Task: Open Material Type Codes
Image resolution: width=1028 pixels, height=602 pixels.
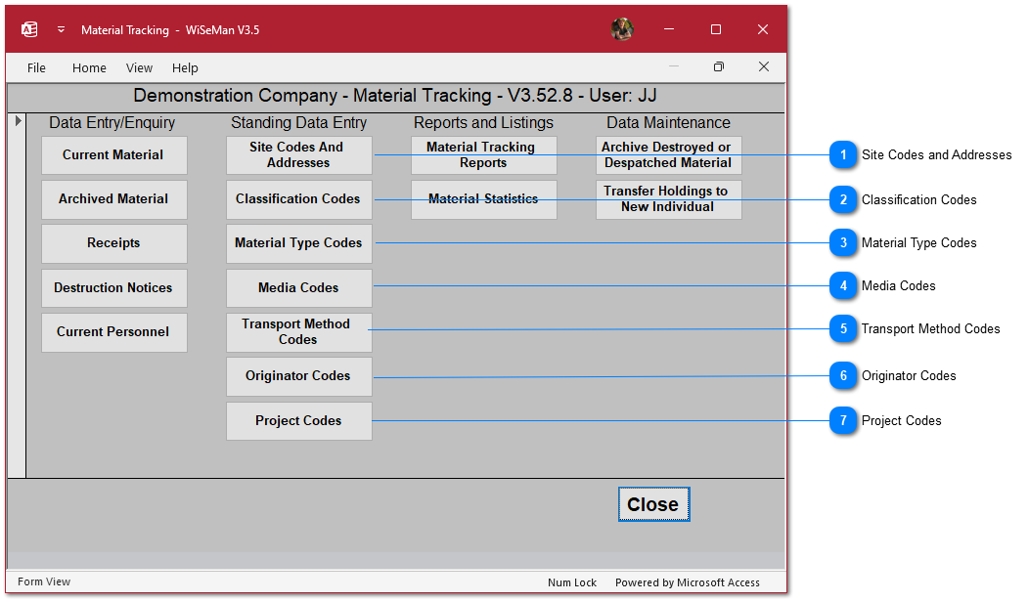Action: pyautogui.click(x=298, y=243)
